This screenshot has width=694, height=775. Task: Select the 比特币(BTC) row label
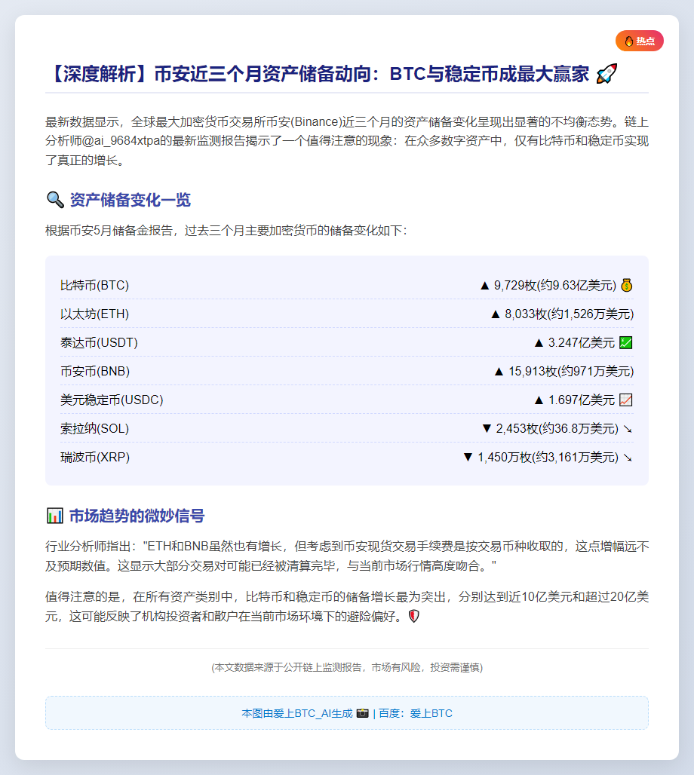tap(94, 285)
